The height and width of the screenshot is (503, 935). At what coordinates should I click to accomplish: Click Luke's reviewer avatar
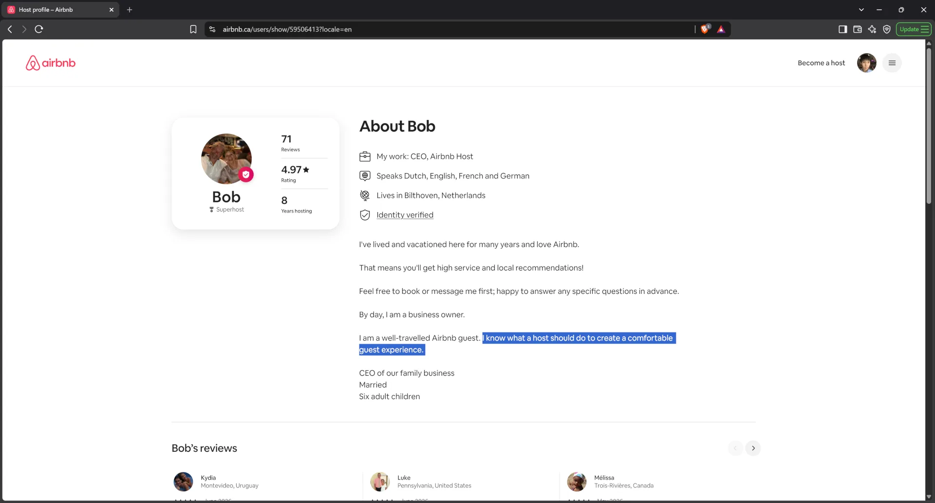pos(380,482)
